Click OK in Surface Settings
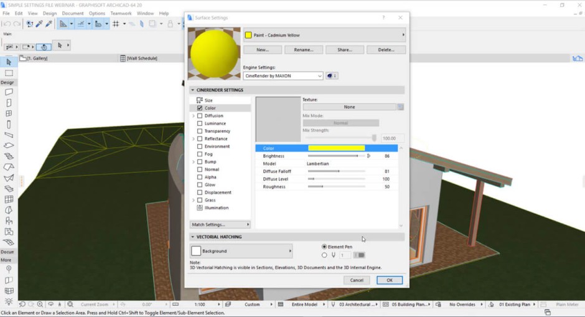 (390, 280)
